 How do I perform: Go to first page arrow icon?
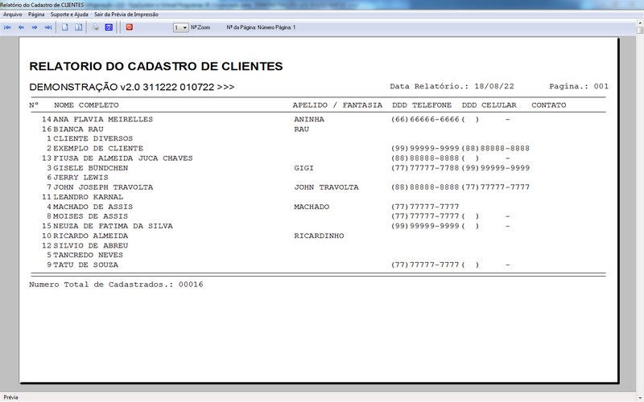pyautogui.click(x=7, y=27)
